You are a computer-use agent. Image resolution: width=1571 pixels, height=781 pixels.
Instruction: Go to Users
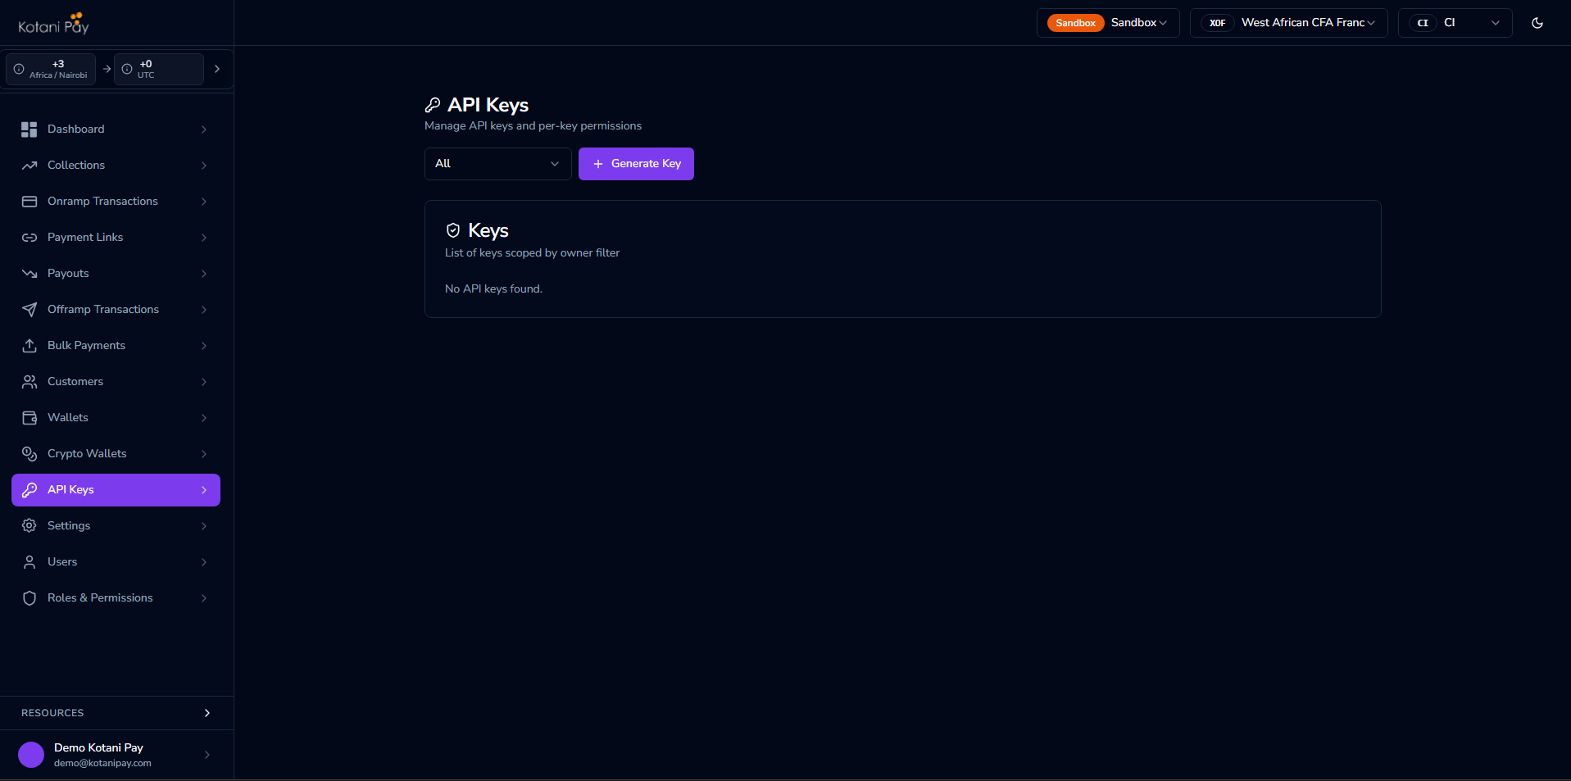coord(116,562)
